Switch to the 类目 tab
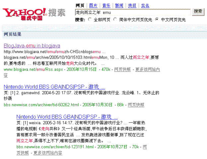This screenshot has width=207, height=159. click(x=132, y=6)
